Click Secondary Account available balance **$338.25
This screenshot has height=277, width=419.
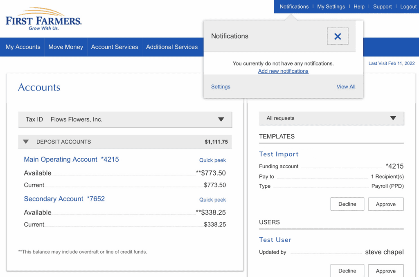click(211, 213)
